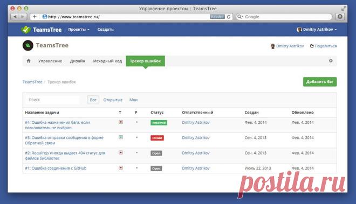
Task: Click the Поиск search field
Action: point(52,100)
